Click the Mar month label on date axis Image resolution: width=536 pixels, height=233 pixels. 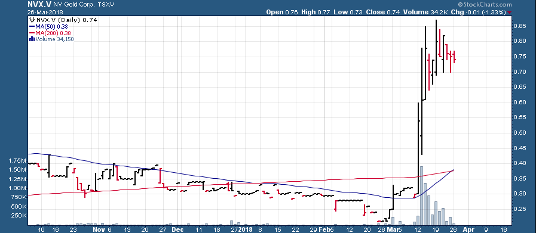pos(392,229)
